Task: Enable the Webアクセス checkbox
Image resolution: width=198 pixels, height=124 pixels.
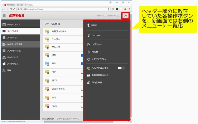Action: 82,89
